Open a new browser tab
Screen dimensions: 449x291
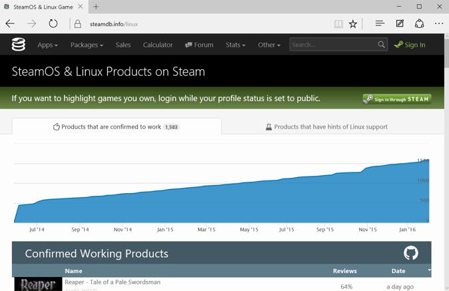96,7
